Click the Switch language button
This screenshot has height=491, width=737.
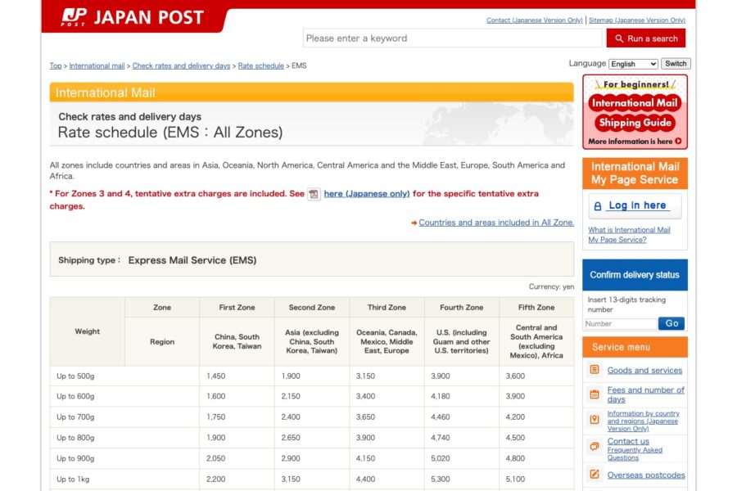coord(676,64)
